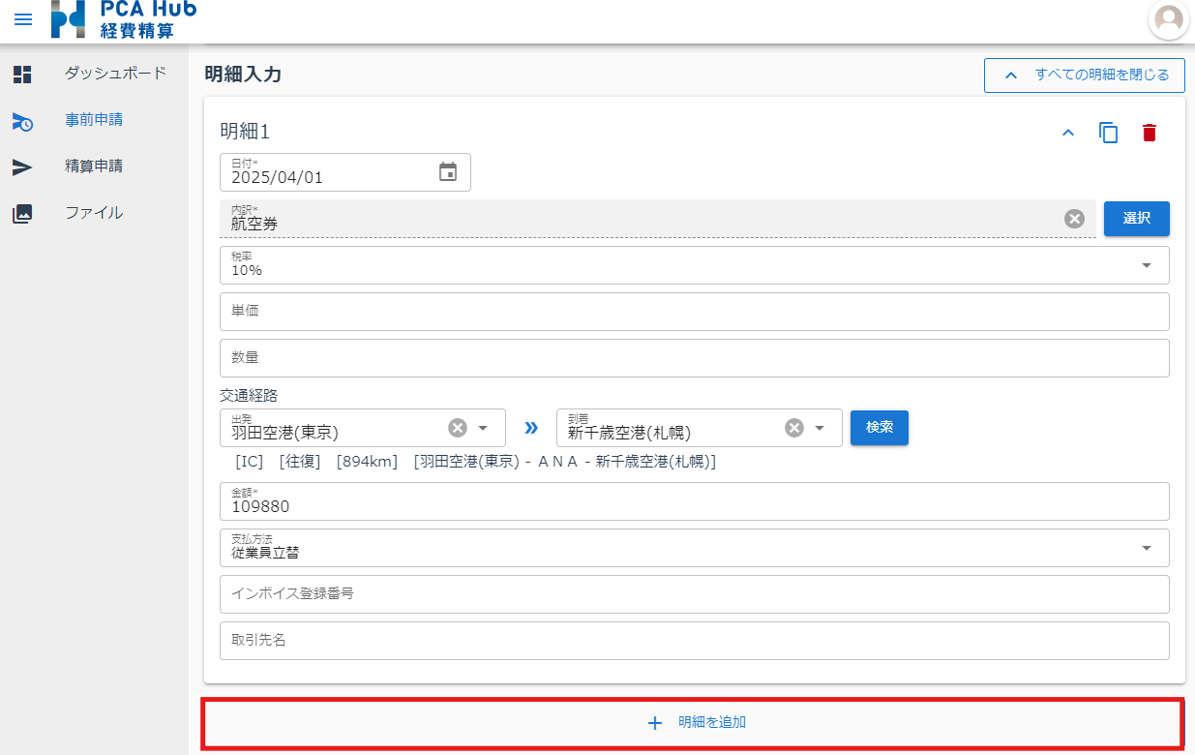
Task: Click the user profile avatar
Action: click(x=1169, y=19)
